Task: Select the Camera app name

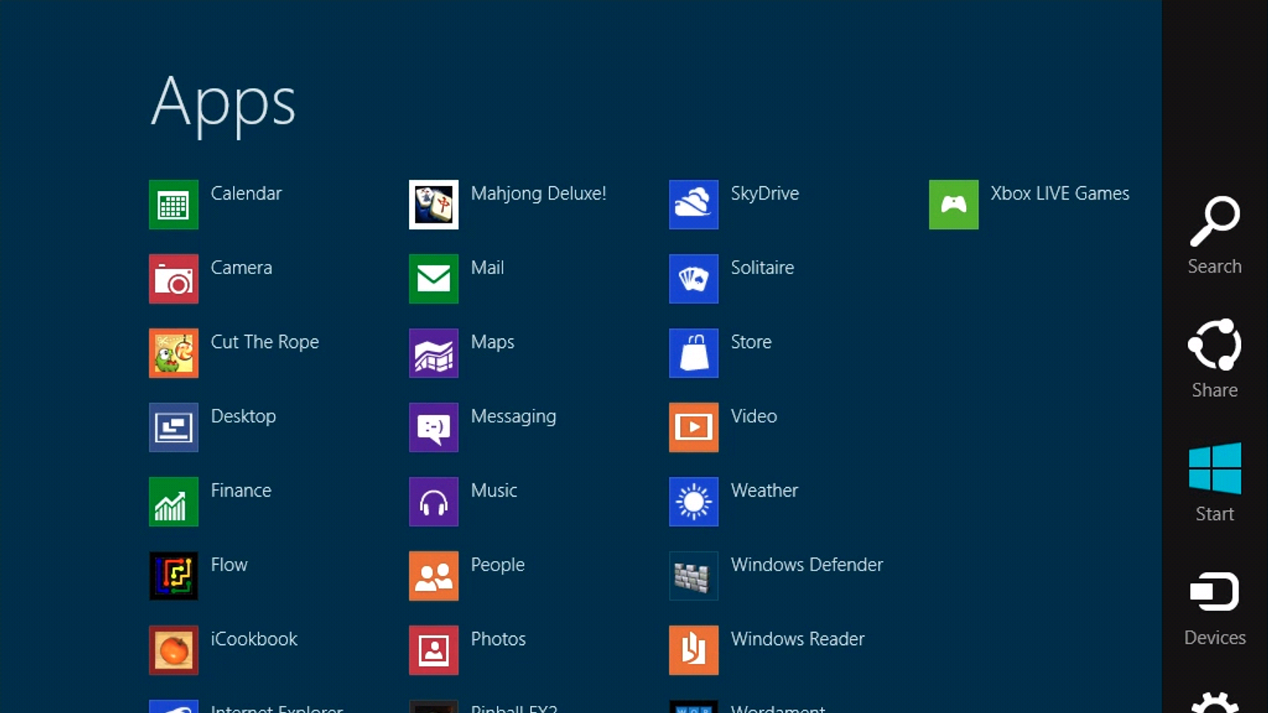Action: 242,268
